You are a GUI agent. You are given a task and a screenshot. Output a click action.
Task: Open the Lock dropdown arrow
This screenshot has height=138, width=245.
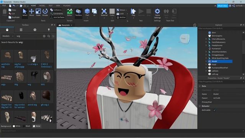click(127, 14)
